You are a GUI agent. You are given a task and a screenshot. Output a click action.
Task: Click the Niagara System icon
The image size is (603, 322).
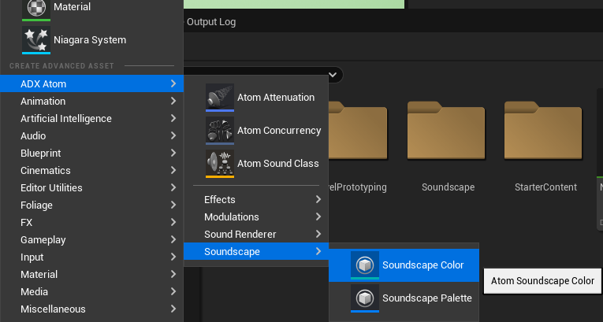pyautogui.click(x=35, y=39)
